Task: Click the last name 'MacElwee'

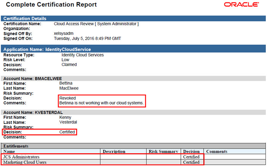Action: (69, 88)
